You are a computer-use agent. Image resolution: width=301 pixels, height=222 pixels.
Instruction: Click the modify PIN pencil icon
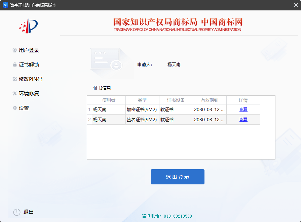click(14, 79)
